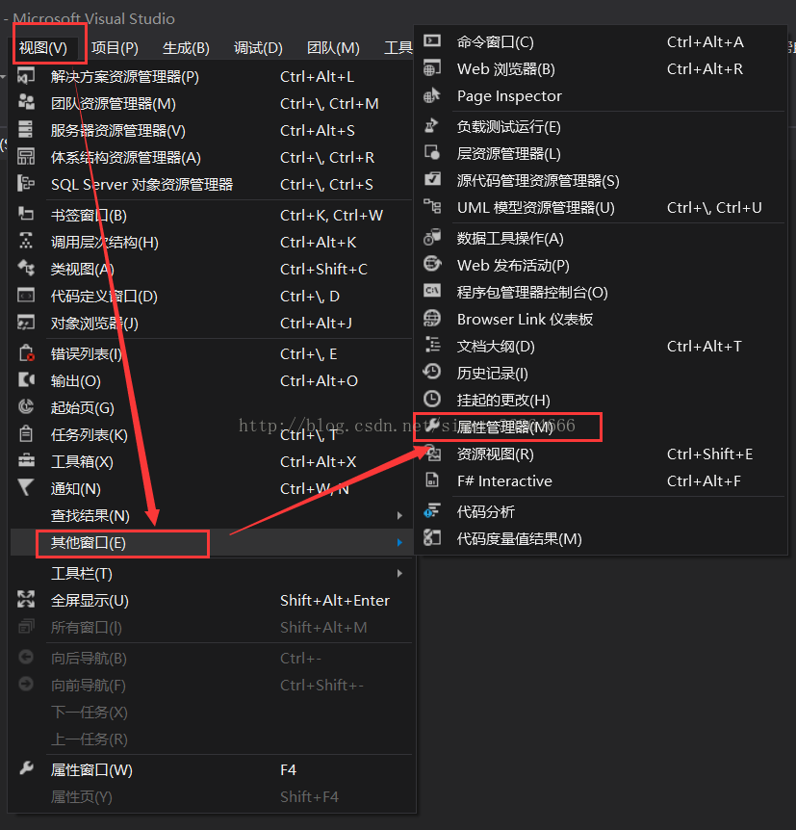Click the Ctrl+Alt+O shortcut text
Viewport: 796px width, 830px height.
319,380
